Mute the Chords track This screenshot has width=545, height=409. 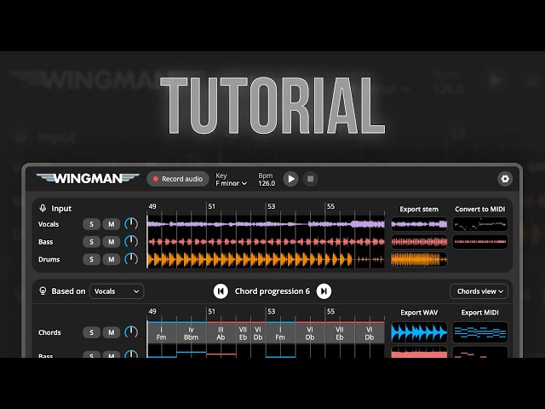(112, 332)
